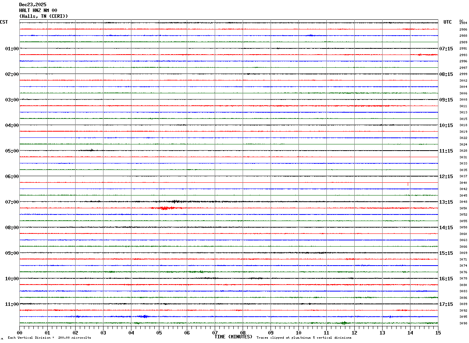Select the 07:00 CST row label
The width and height of the screenshot is (469, 343).
coord(12,202)
